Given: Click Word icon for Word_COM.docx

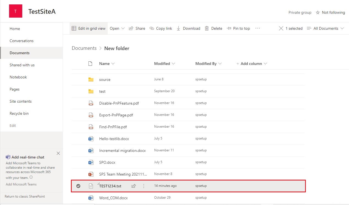Looking at the screenshot, I should [91, 198].
